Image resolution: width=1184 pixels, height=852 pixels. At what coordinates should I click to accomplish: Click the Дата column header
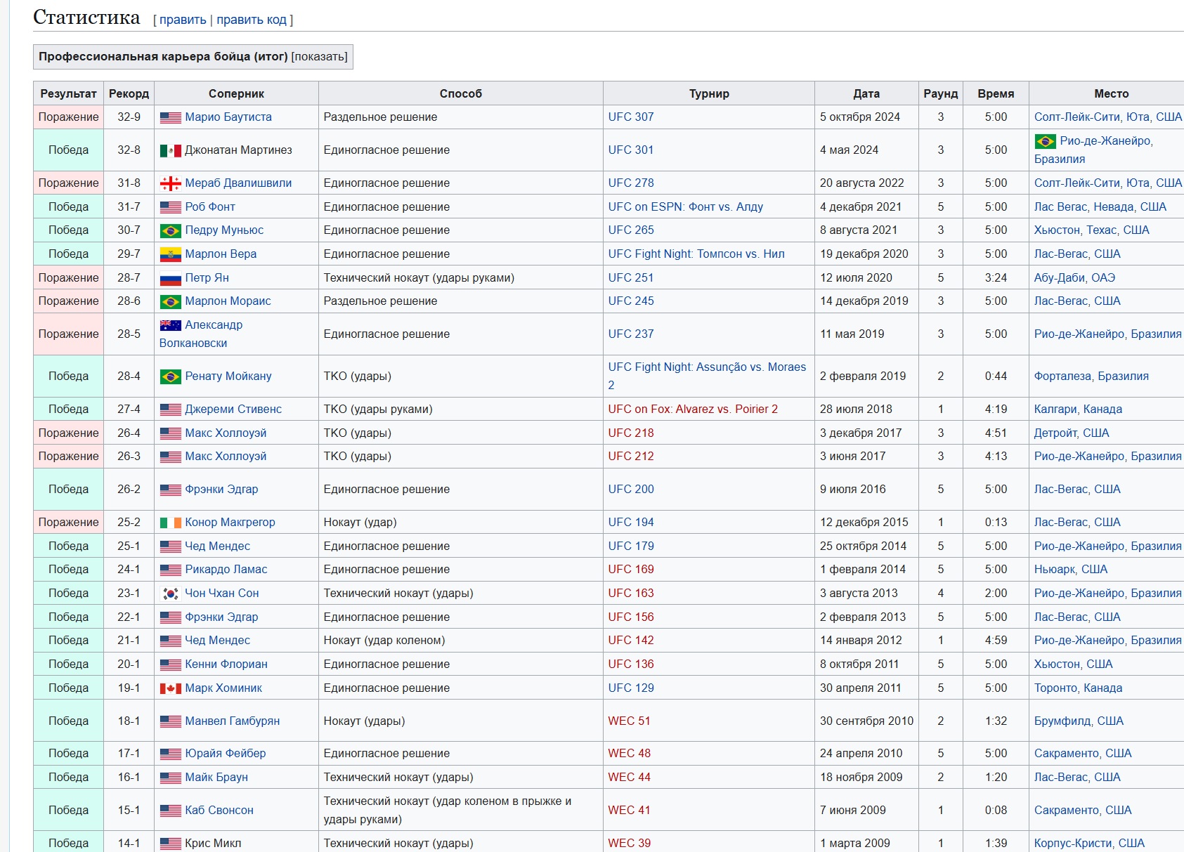point(866,93)
